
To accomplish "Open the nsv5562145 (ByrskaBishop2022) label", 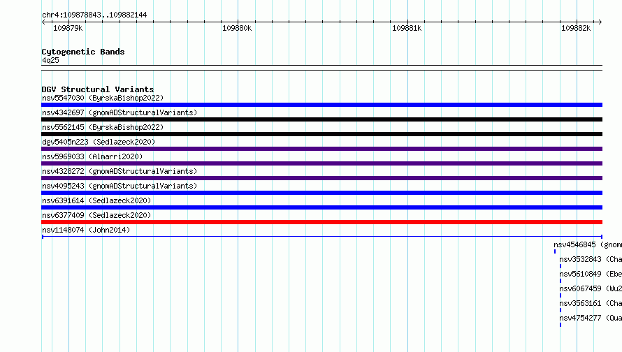I will (103, 127).
